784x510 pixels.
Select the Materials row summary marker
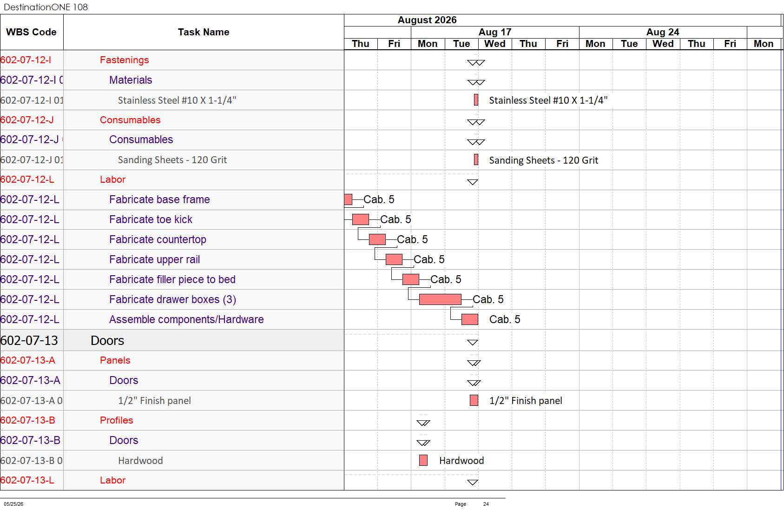point(476,82)
